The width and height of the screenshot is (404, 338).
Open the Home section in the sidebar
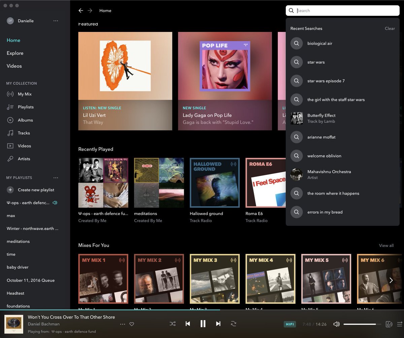(13, 40)
